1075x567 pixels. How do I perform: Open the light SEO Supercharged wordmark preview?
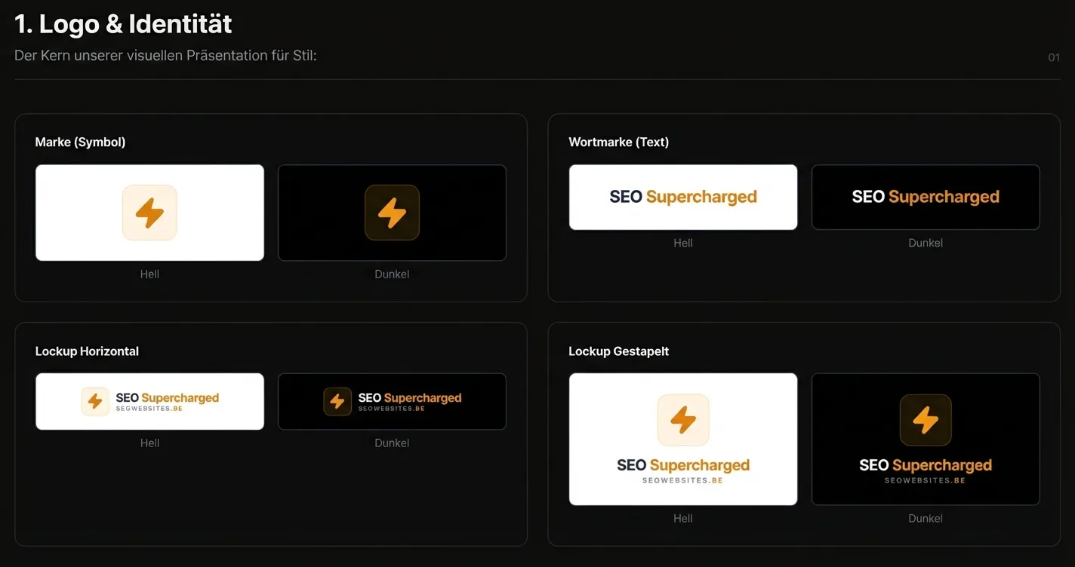683,197
